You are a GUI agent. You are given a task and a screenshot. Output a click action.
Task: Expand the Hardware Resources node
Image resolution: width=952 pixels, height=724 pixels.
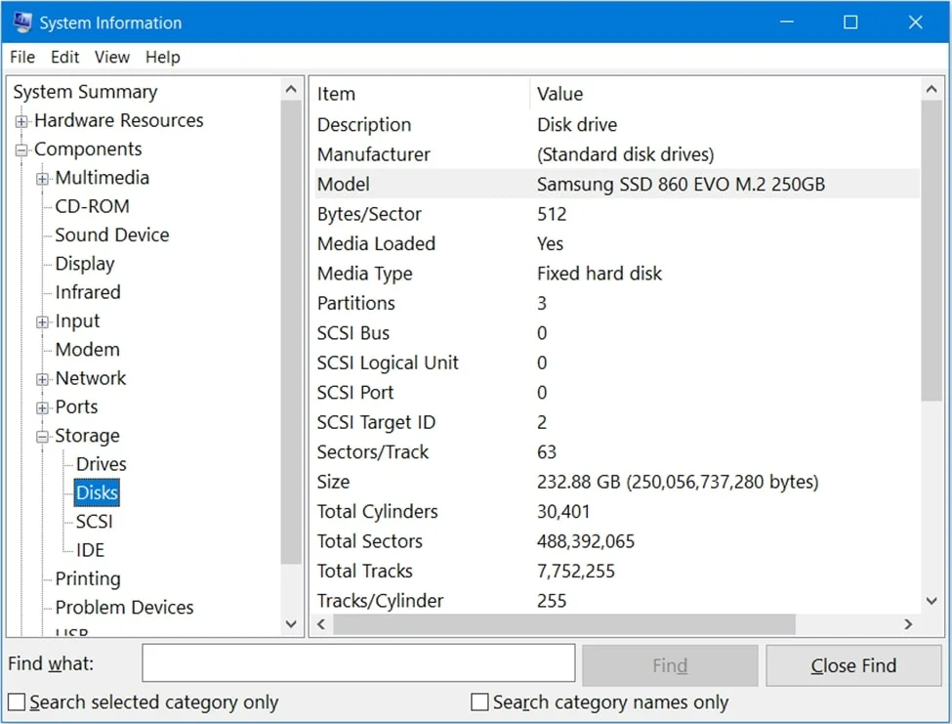21,121
